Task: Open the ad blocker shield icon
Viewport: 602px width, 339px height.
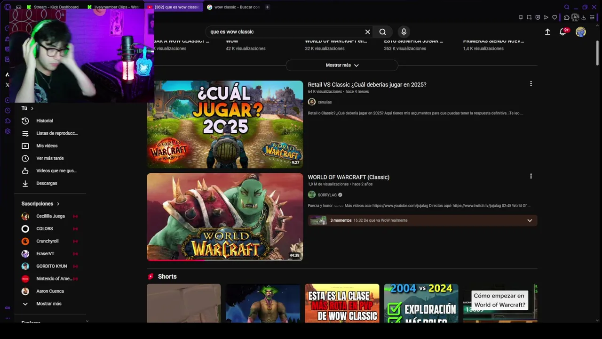Action: [x=538, y=17]
